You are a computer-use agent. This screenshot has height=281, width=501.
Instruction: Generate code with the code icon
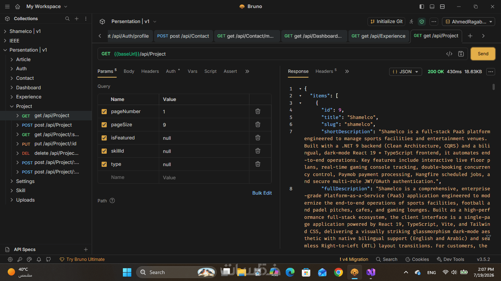coord(449,54)
